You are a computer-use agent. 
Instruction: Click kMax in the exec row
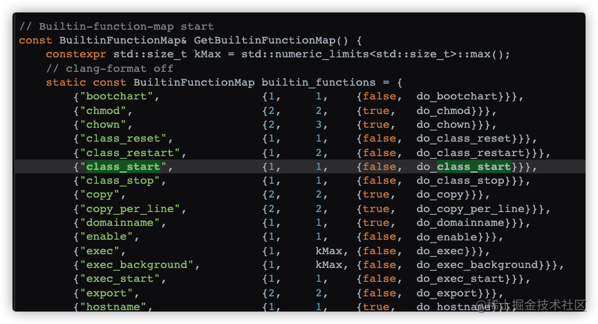(329, 251)
